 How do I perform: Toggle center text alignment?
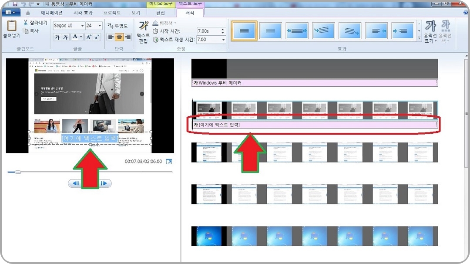click(119, 37)
